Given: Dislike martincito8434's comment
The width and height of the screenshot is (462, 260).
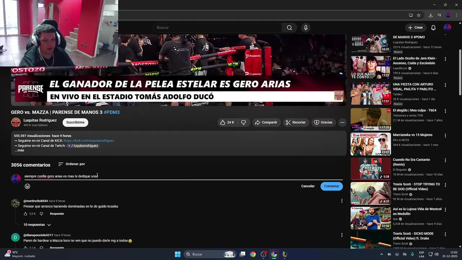Looking at the screenshot, I should (41, 214).
